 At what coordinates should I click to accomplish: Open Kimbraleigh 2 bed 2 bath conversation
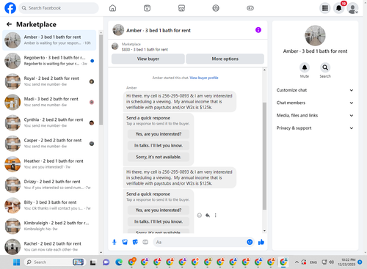49,226
